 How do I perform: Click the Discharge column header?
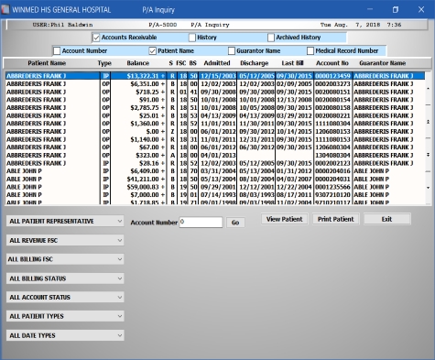[x=255, y=63]
